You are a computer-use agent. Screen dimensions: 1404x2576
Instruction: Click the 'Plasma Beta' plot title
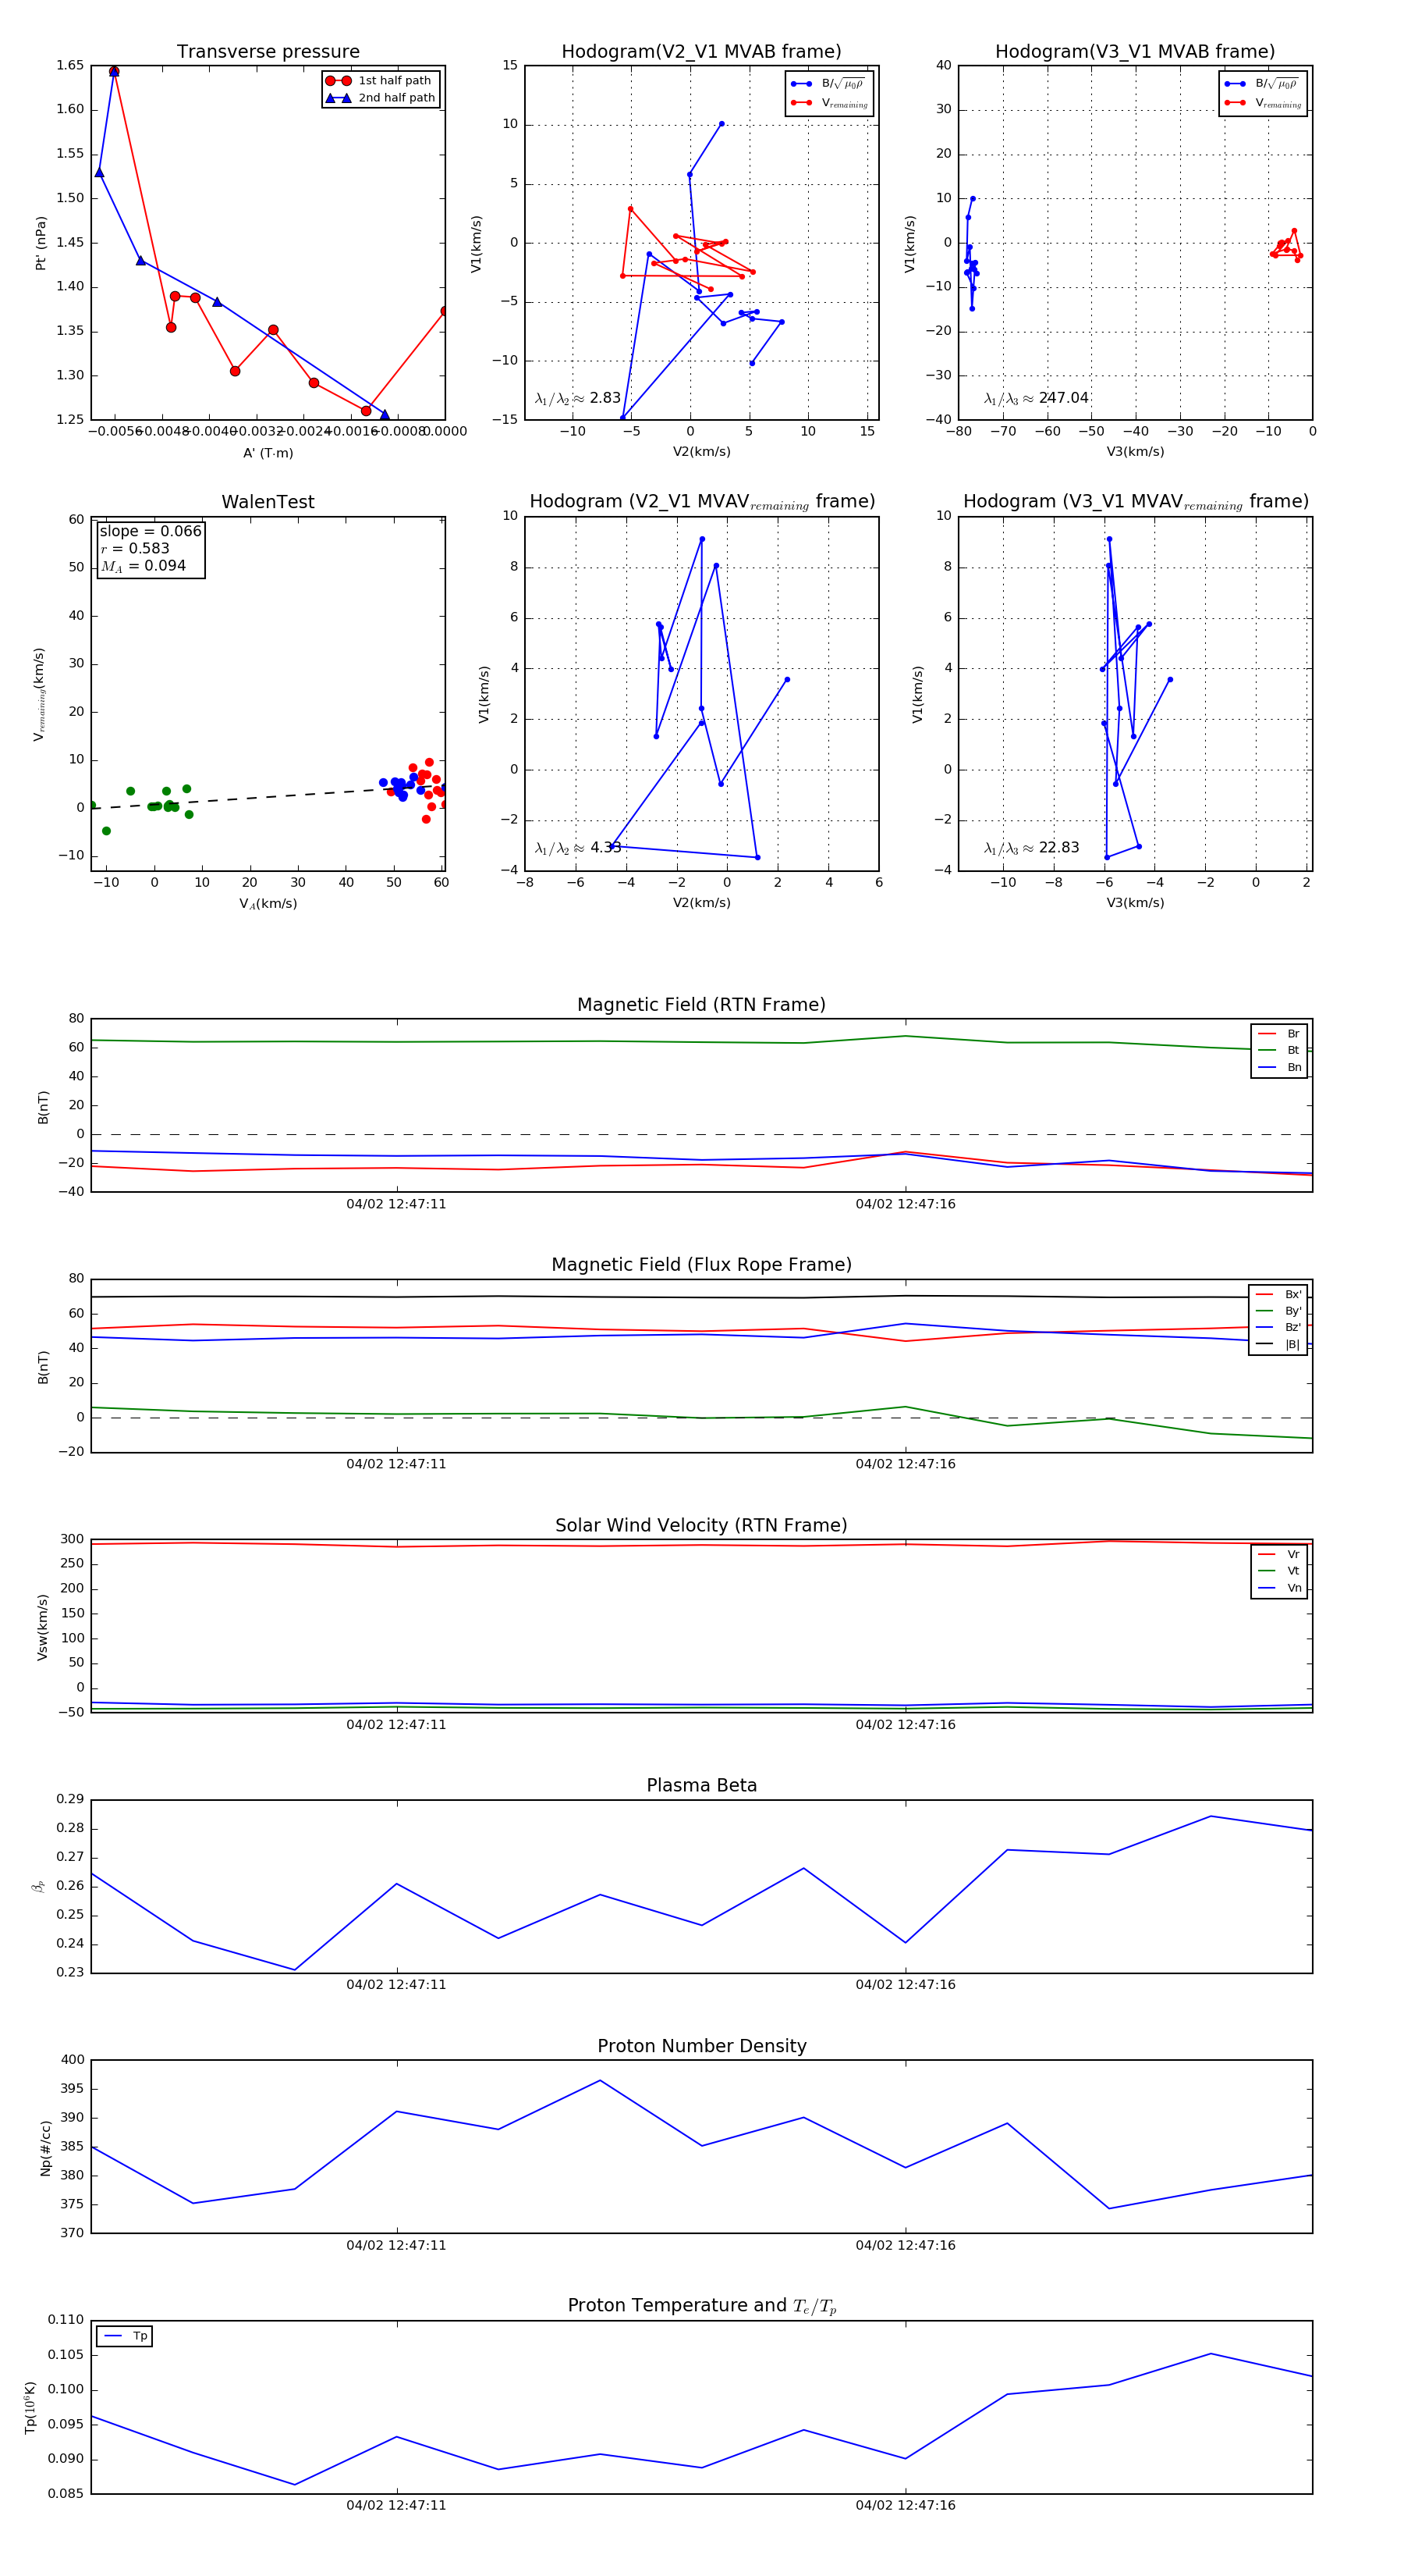[701, 1786]
